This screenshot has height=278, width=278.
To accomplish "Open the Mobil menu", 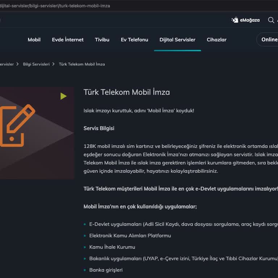I will pyautogui.click(x=34, y=40).
